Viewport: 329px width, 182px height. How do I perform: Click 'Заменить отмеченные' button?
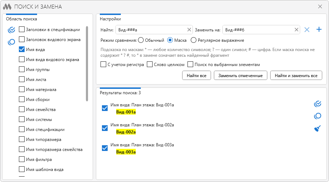(x=241, y=75)
